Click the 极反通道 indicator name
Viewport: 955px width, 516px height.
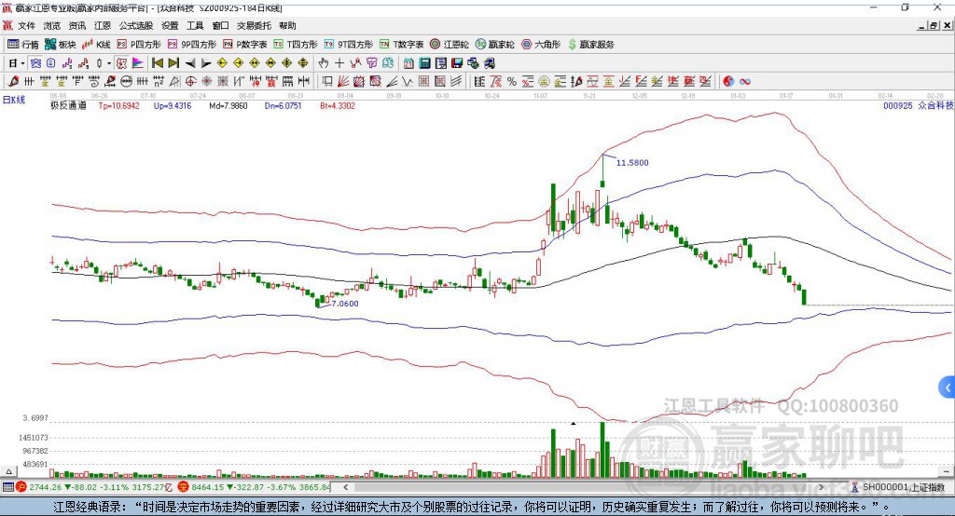68,105
